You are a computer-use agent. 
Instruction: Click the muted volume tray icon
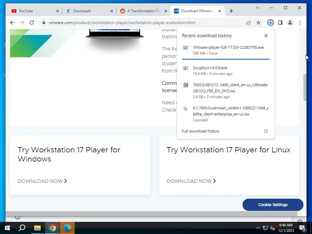click(x=272, y=228)
